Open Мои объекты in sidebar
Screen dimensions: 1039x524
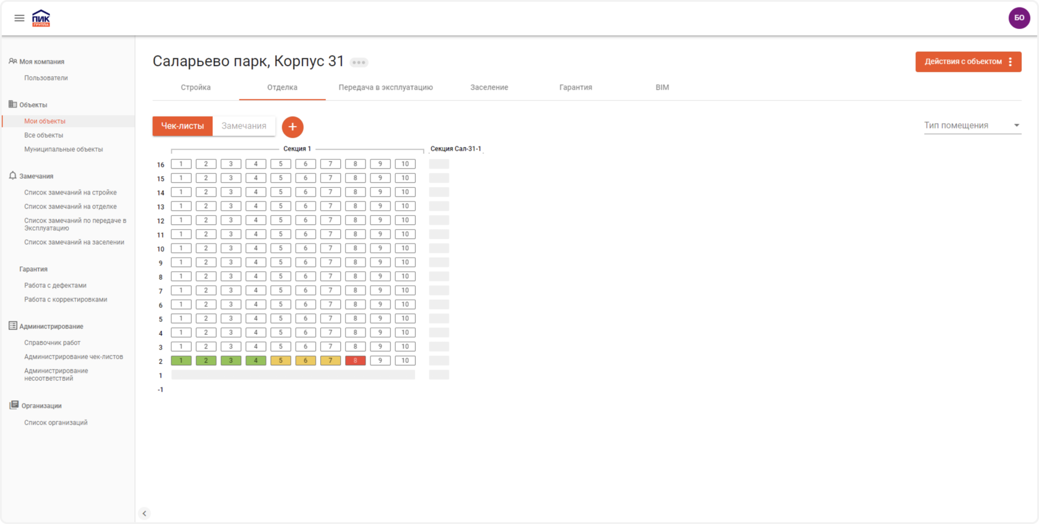[45, 121]
